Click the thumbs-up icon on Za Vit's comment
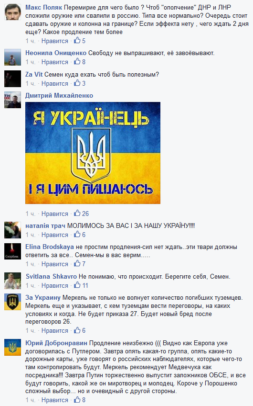253x406 pixels. 77,83
